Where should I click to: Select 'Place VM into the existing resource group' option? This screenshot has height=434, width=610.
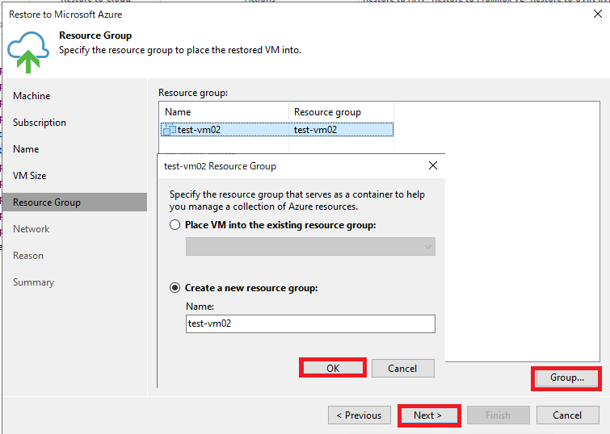pos(175,225)
